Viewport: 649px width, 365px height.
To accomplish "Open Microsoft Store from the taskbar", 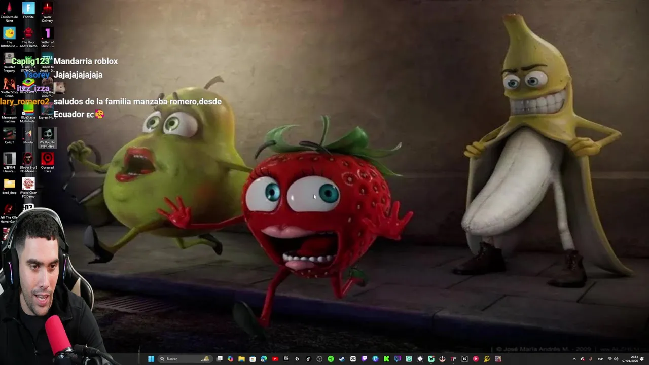I will [x=253, y=359].
